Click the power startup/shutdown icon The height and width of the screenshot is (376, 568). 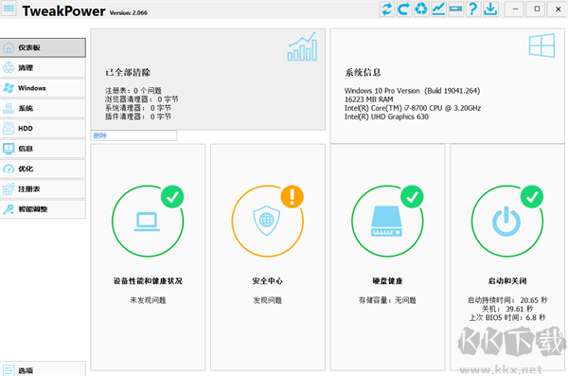coord(506,222)
